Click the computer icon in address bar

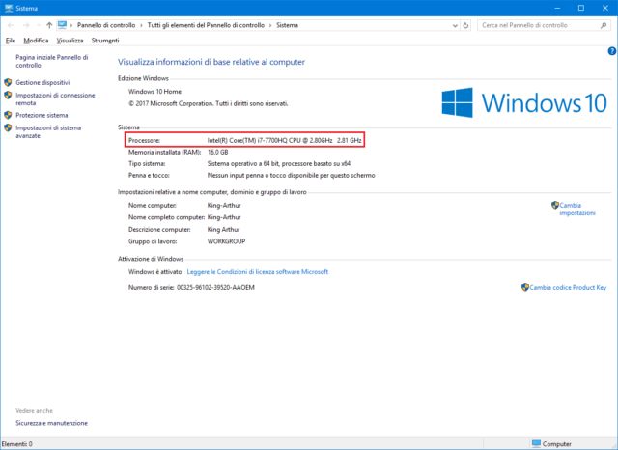(x=63, y=24)
